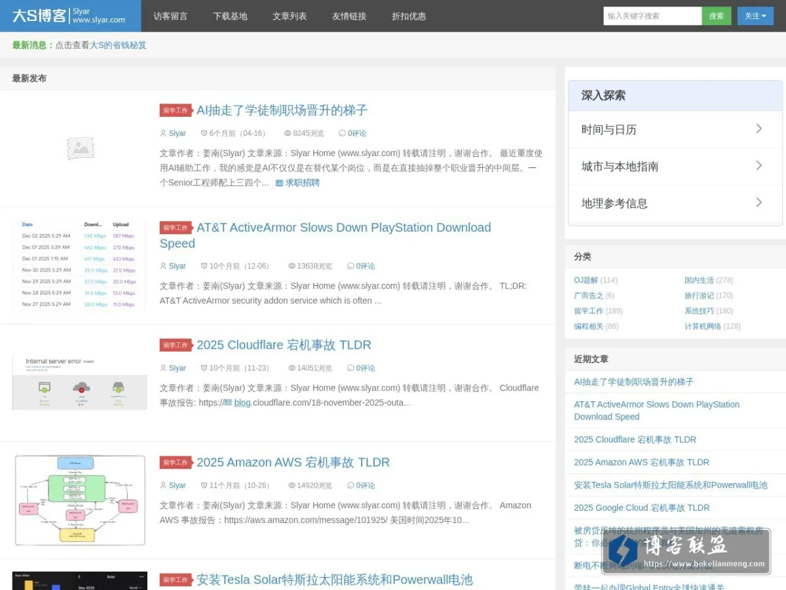
Task: Go to 访客留言 page
Action: (170, 16)
